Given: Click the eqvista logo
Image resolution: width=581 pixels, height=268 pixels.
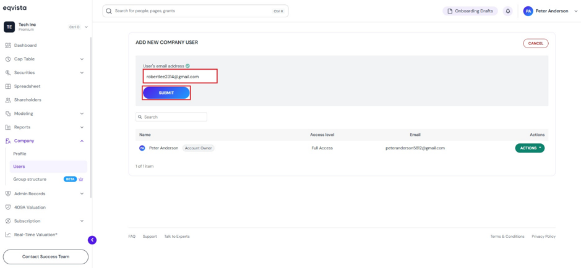Looking at the screenshot, I should coord(14,8).
